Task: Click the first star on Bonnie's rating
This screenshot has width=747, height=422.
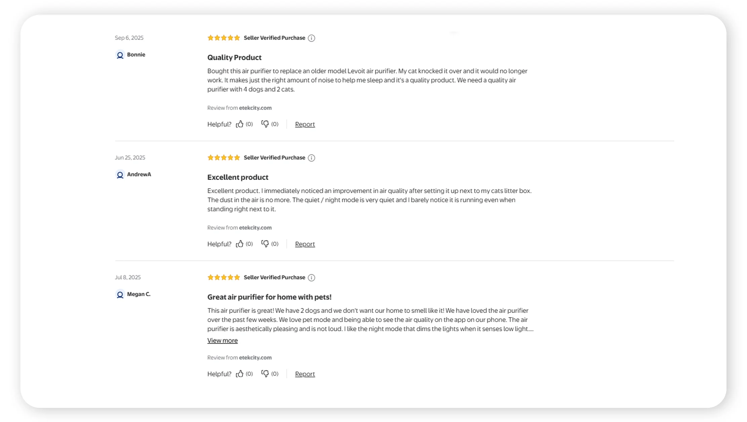Action: tap(210, 38)
